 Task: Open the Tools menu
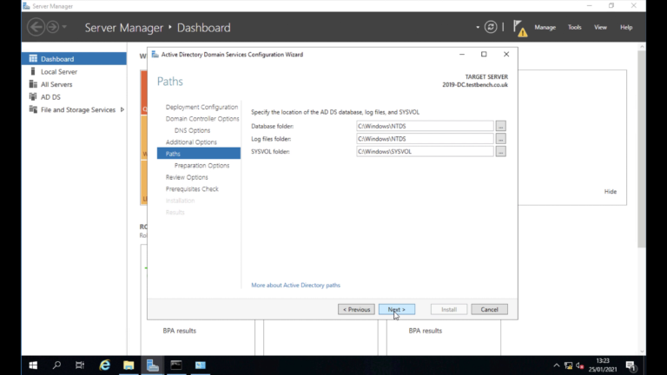pyautogui.click(x=574, y=27)
